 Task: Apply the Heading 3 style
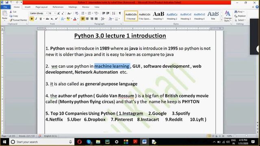[186, 16]
